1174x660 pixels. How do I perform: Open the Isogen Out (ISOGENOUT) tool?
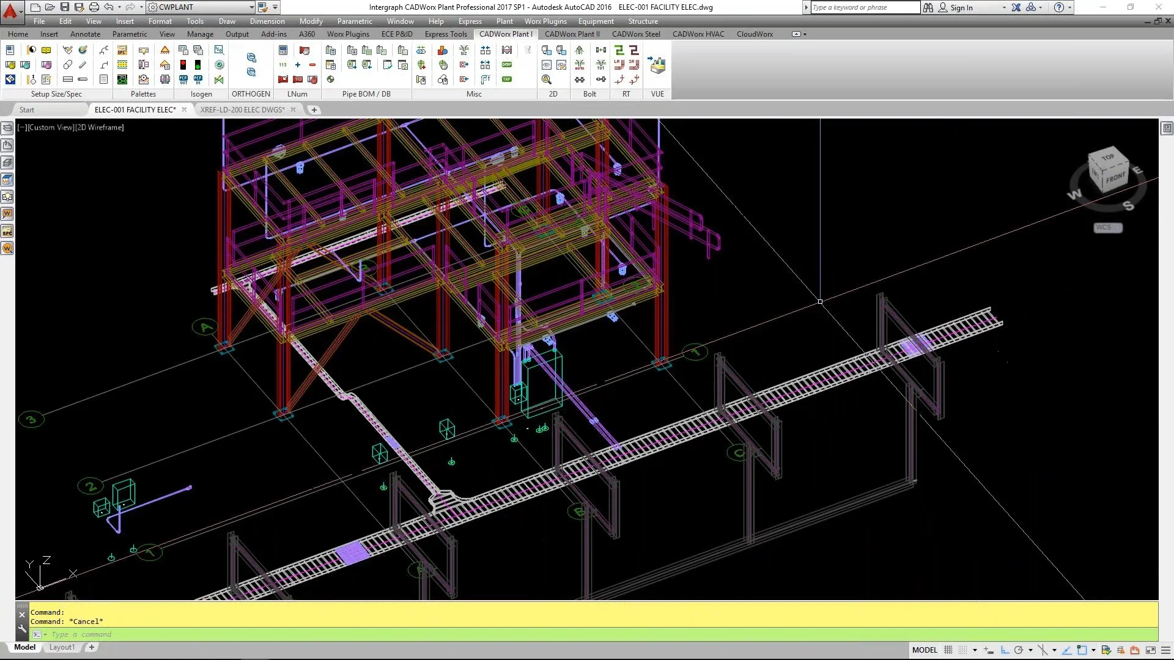[x=183, y=50]
